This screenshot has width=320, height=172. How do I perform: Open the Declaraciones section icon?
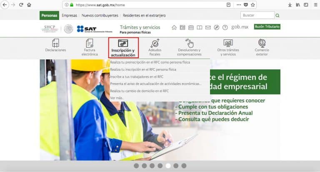[x=55, y=43]
